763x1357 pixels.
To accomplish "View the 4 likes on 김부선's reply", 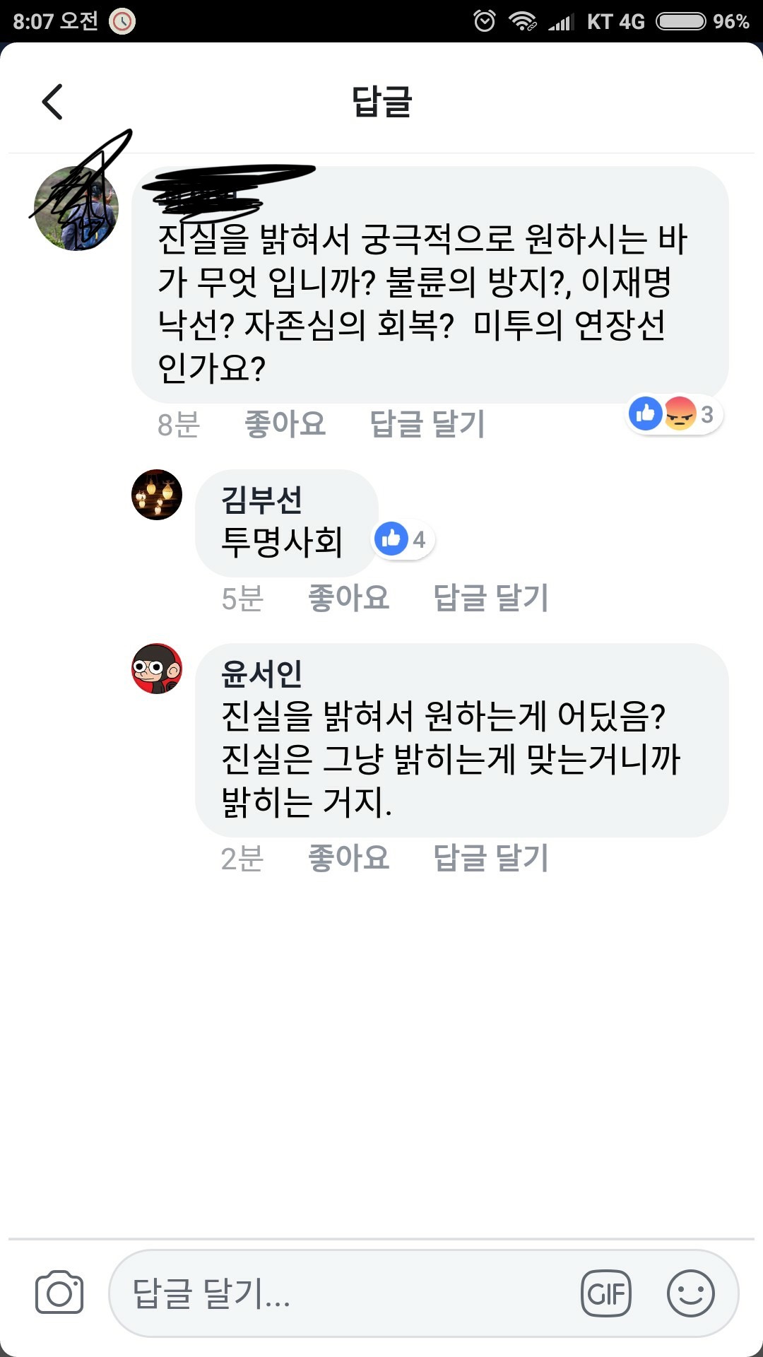I will pos(403,540).
